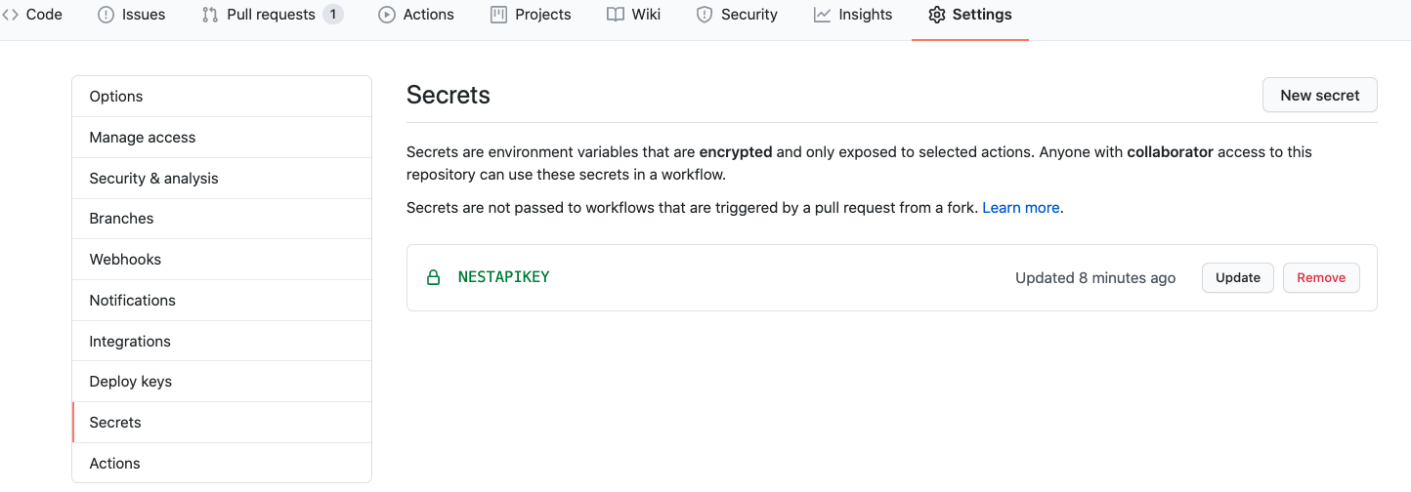1411x492 pixels.
Task: Click the Settings gear icon
Action: (937, 15)
